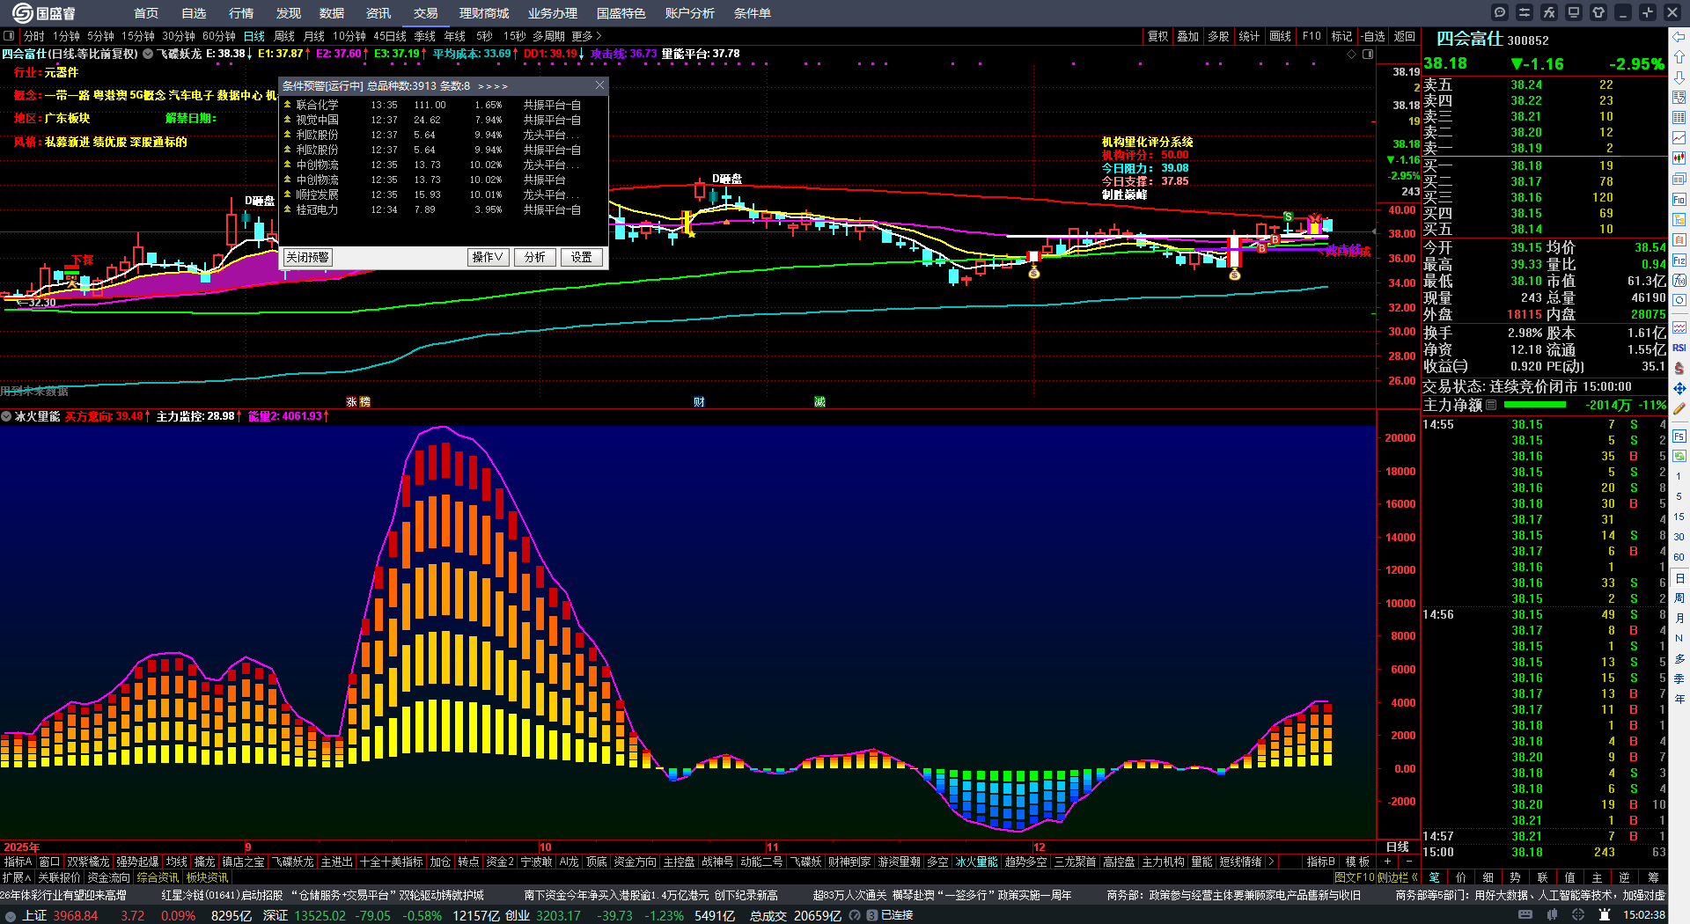Open the colored table list sidebar icon

coord(1679,118)
